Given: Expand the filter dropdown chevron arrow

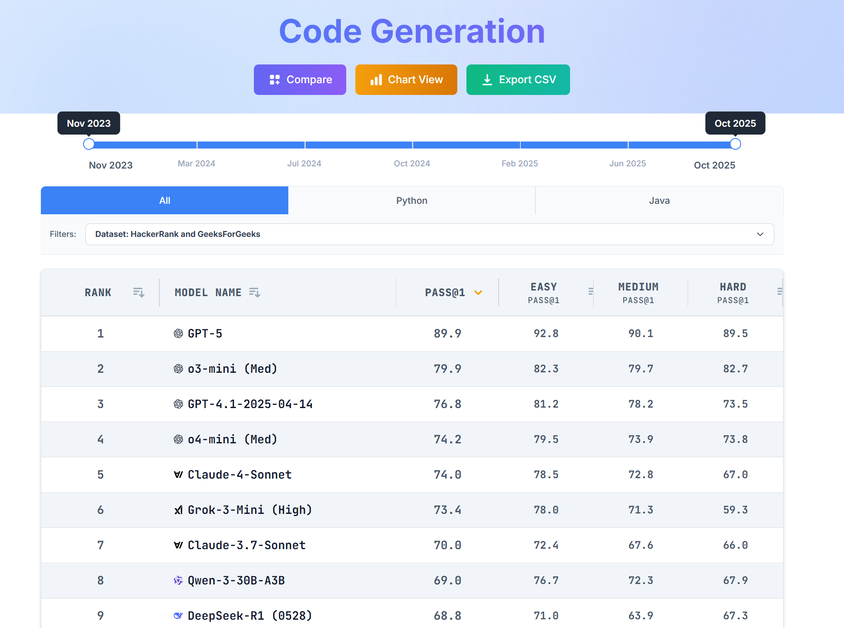Looking at the screenshot, I should tap(760, 234).
